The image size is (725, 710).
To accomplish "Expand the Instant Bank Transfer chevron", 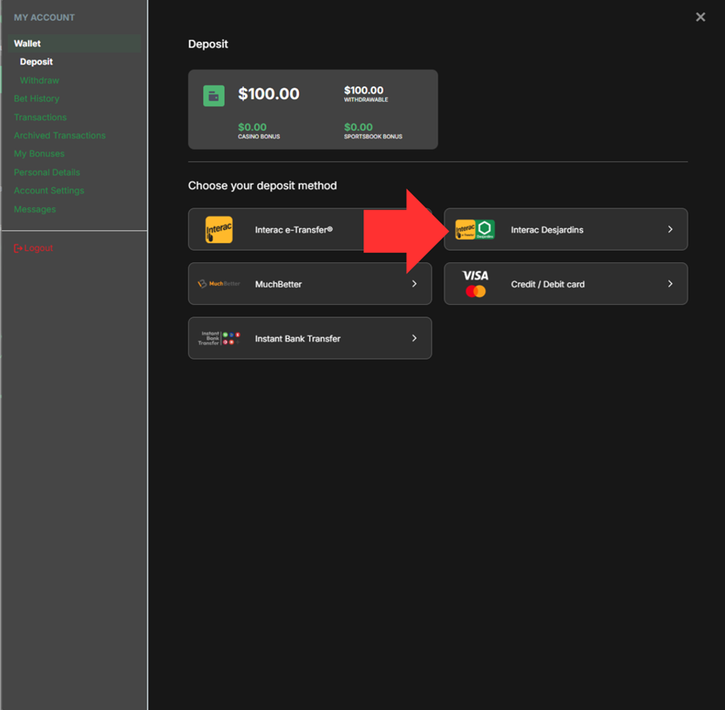I will click(414, 338).
